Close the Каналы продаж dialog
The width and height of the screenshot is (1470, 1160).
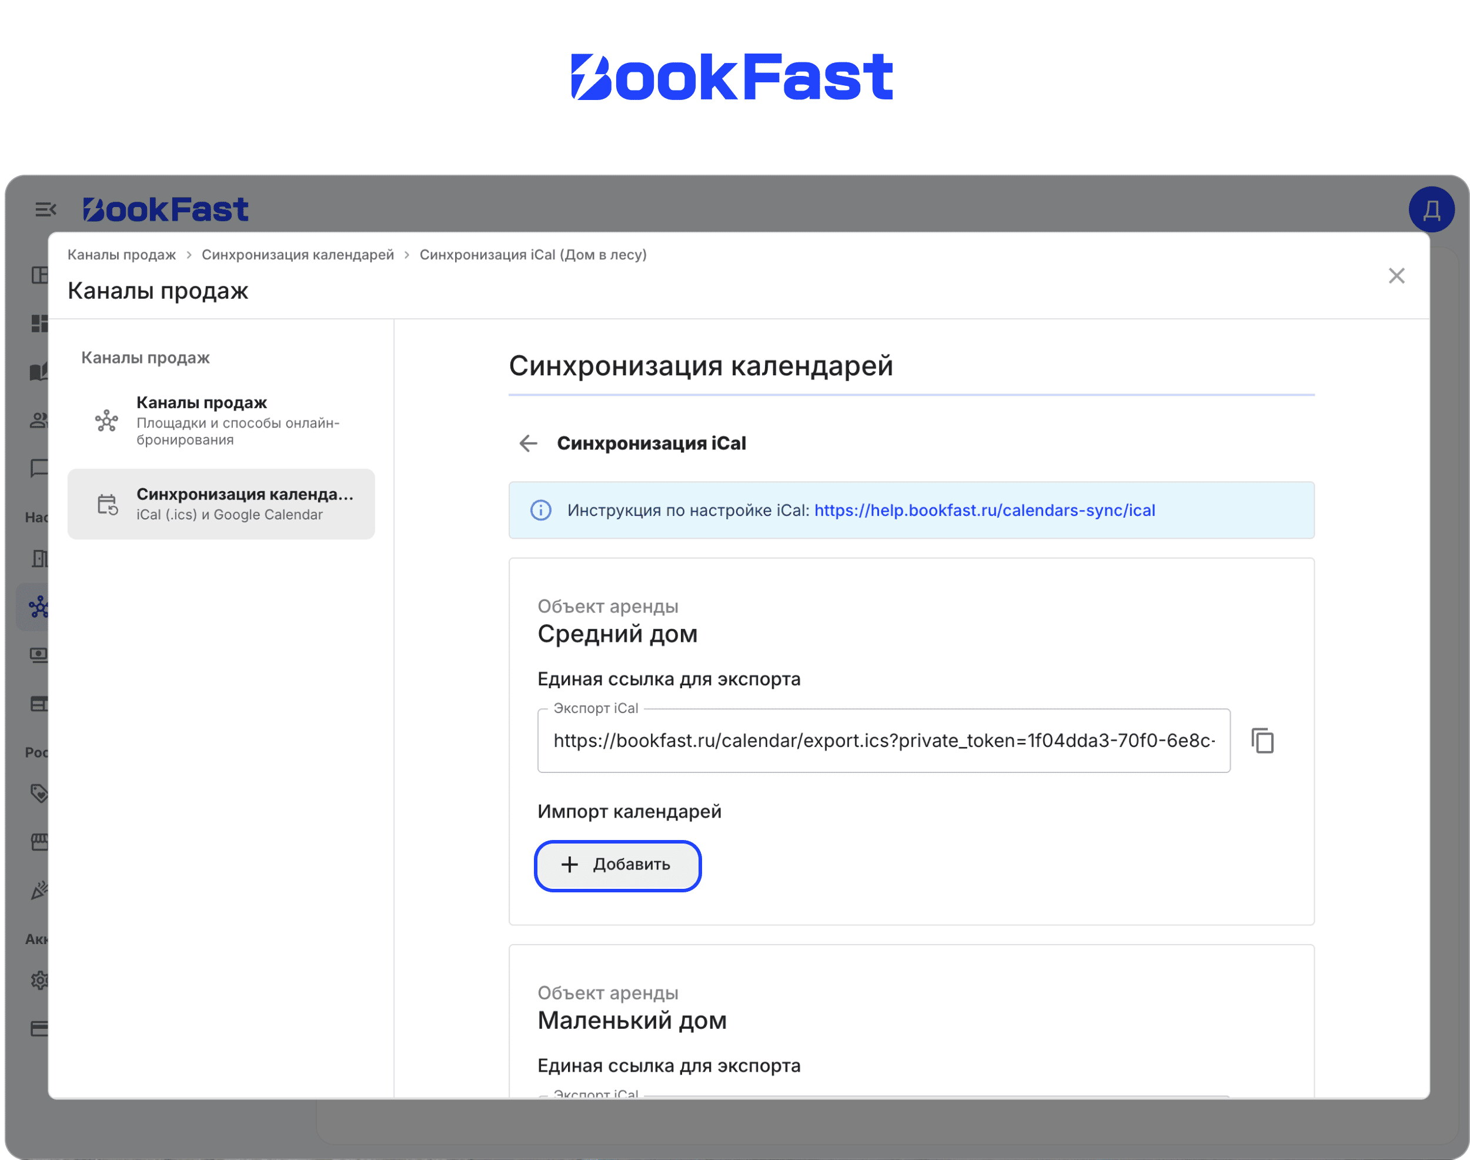(x=1396, y=276)
